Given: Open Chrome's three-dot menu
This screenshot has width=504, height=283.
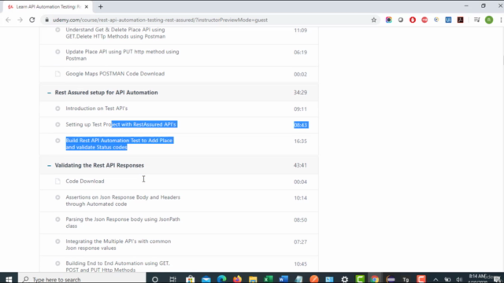Looking at the screenshot, I should [x=501, y=20].
